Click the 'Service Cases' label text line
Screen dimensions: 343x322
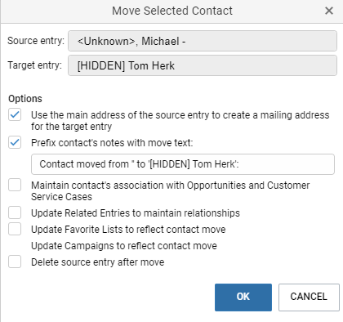click(61, 197)
